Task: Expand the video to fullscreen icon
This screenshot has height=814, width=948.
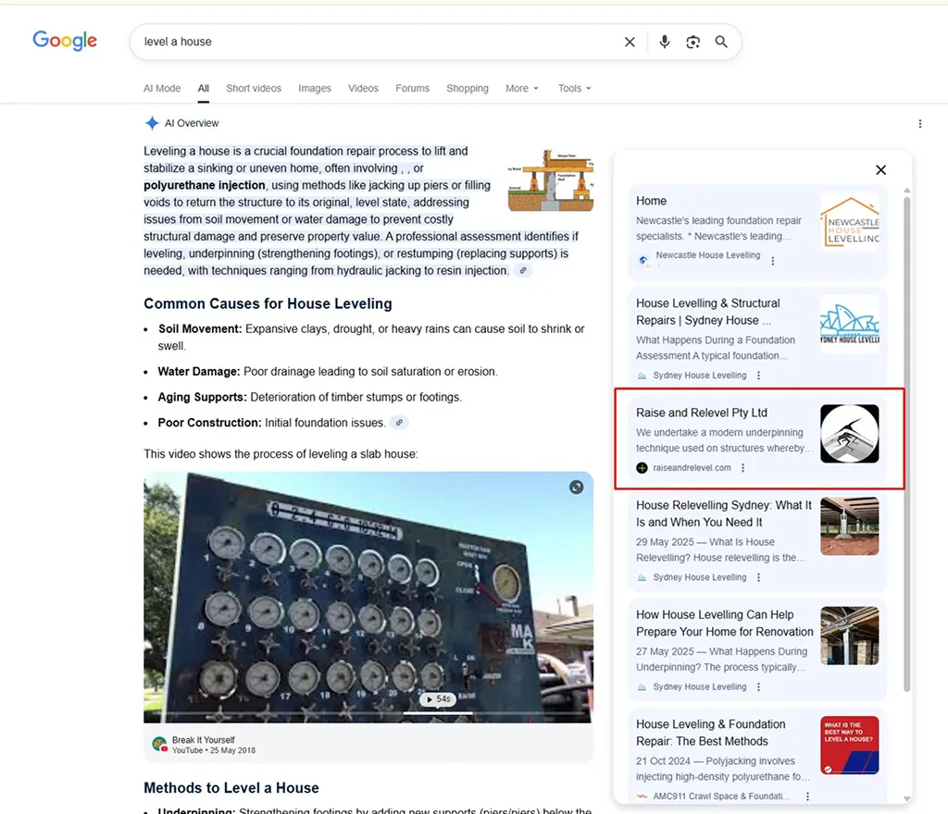Action: (x=576, y=487)
